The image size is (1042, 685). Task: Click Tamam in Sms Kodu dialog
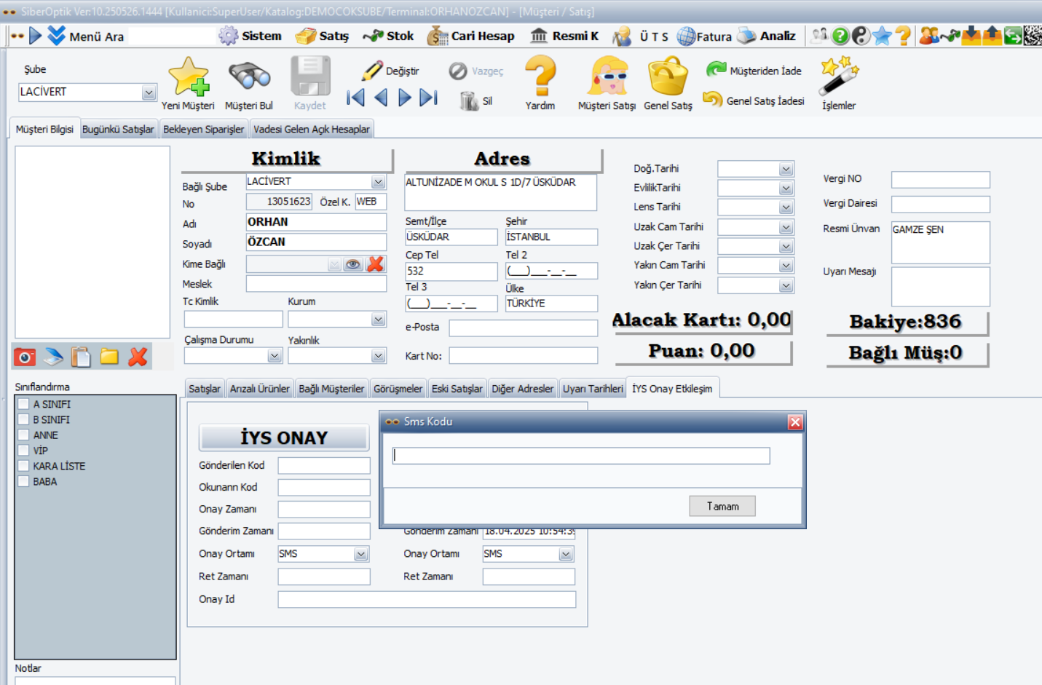pyautogui.click(x=722, y=506)
